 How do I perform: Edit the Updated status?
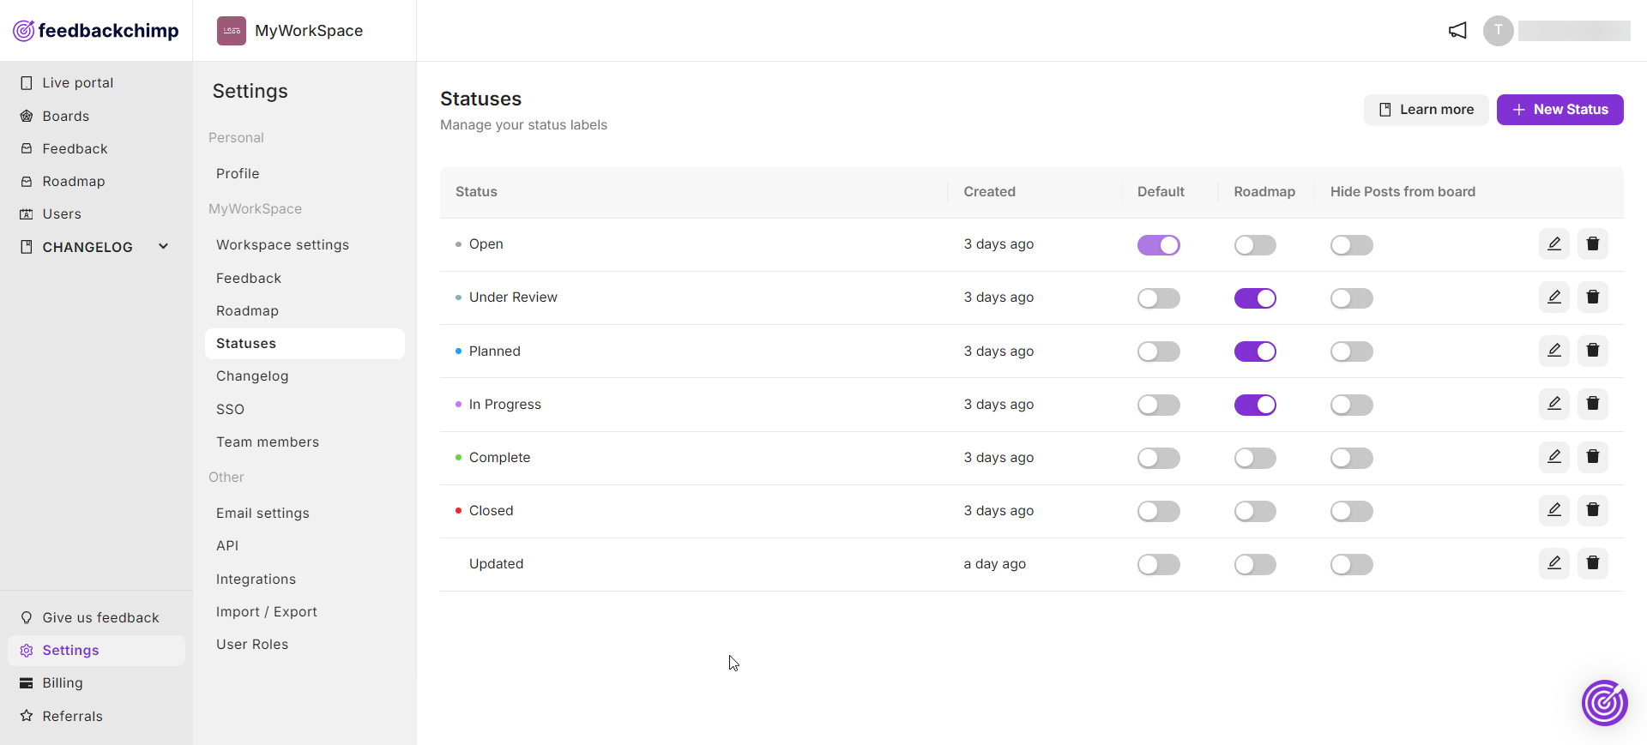click(1553, 563)
